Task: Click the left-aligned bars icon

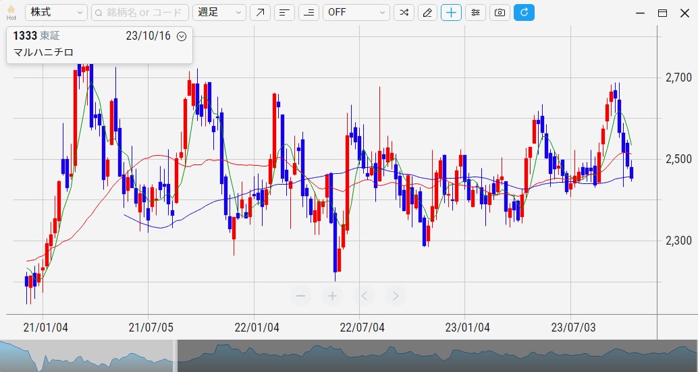Action: pos(284,13)
